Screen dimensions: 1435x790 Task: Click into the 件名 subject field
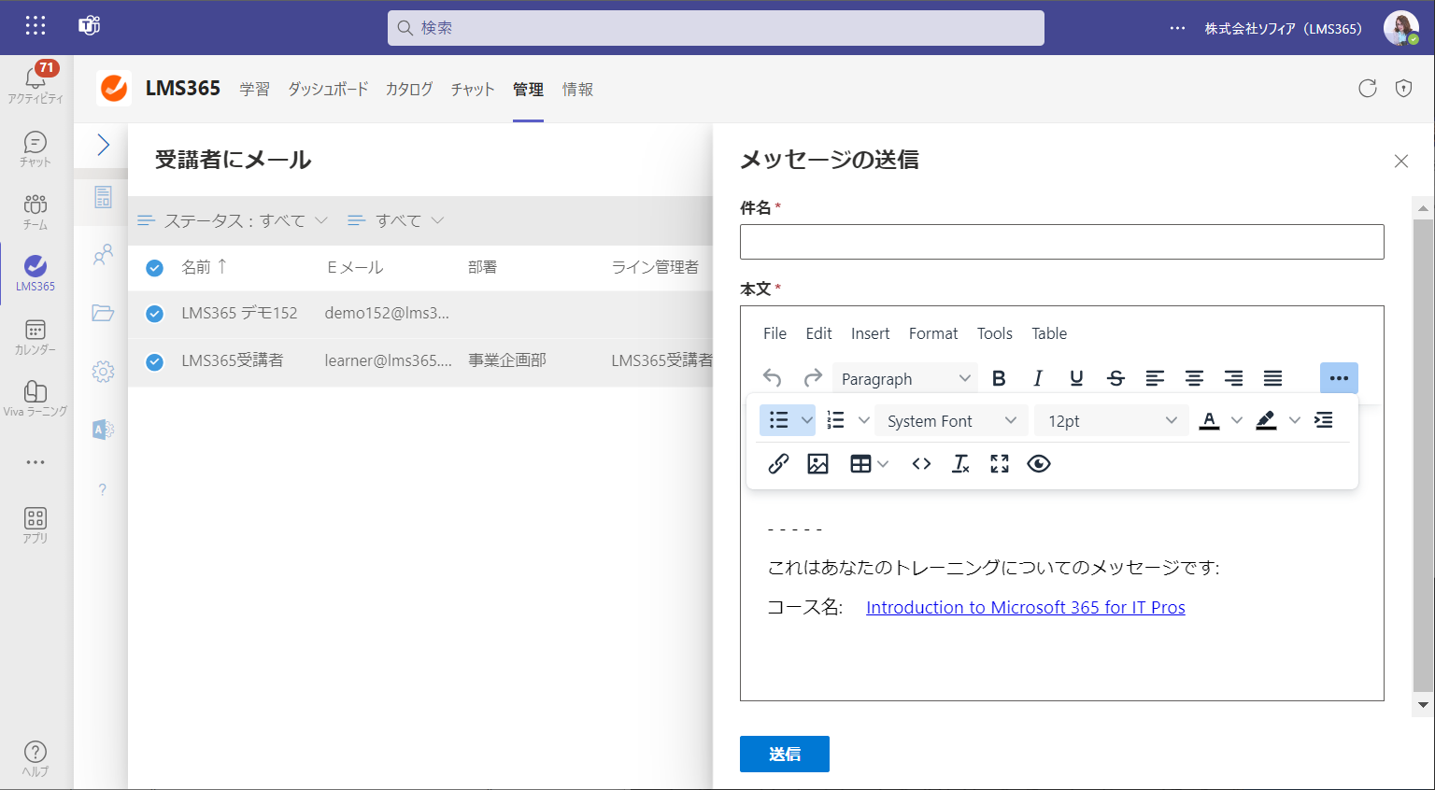1061,242
